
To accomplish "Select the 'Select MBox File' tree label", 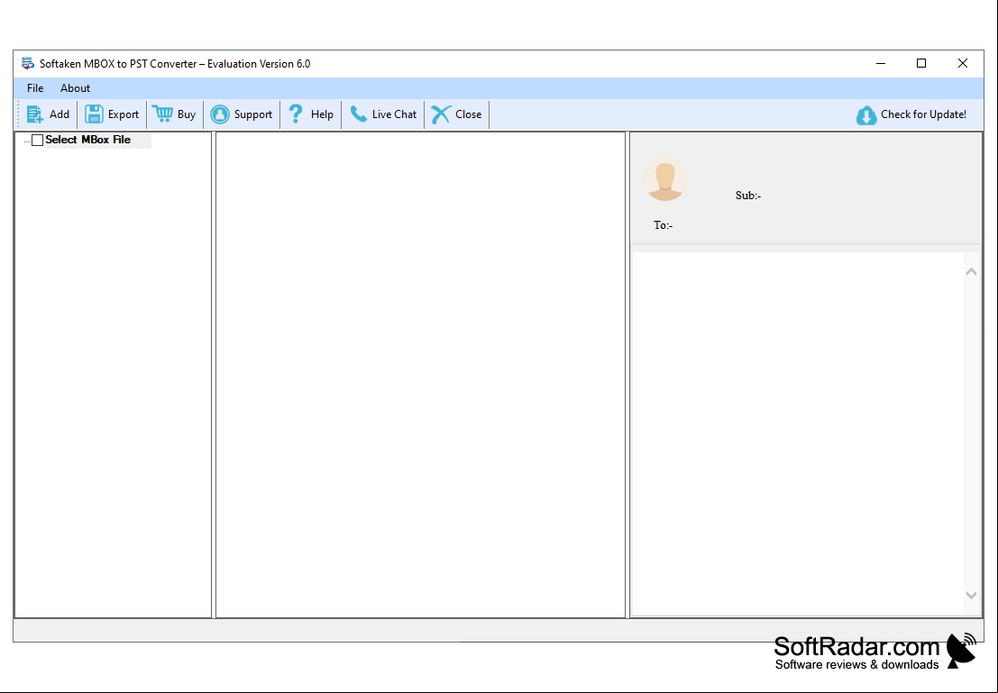I will pyautogui.click(x=87, y=140).
